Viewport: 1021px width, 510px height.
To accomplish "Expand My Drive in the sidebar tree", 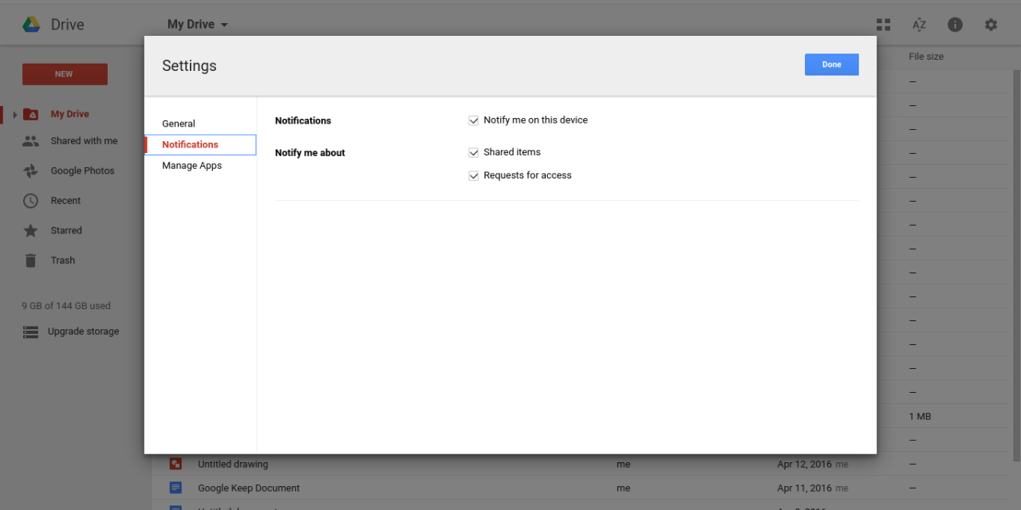I will point(14,113).
